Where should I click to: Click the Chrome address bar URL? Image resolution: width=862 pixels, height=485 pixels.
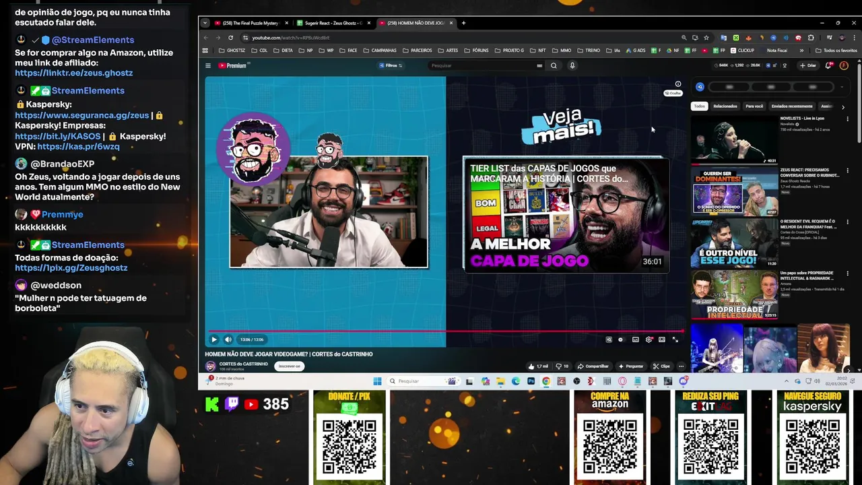pos(291,38)
